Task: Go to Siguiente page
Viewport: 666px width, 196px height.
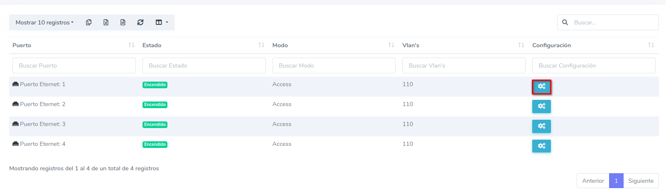Action: (641, 181)
